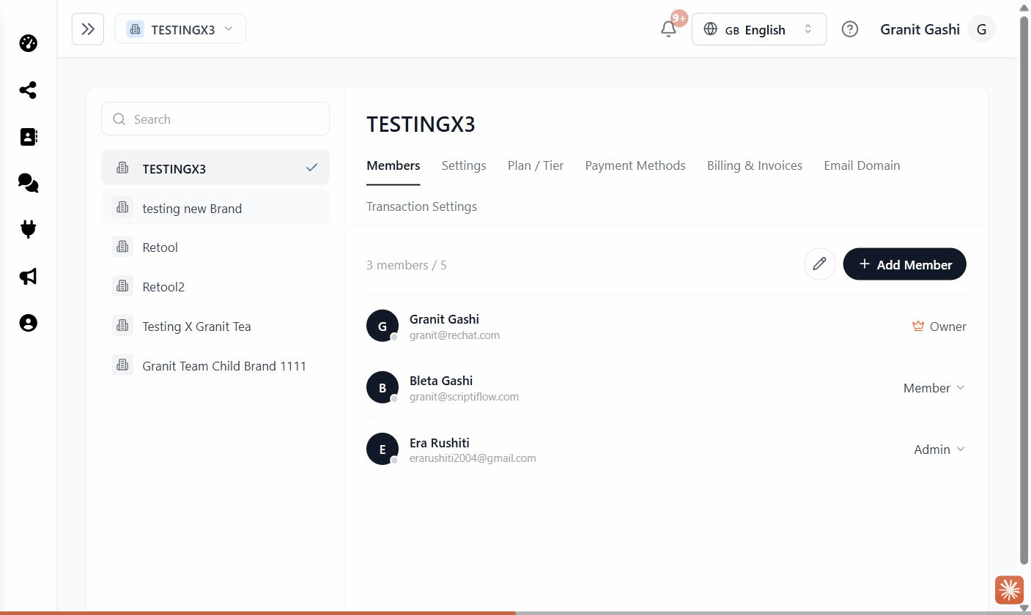Select Testing X Granit Tea brand
The image size is (1031, 615).
(215, 327)
